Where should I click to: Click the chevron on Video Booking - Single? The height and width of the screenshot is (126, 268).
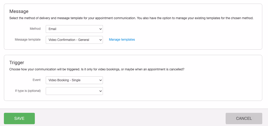[x=101, y=80]
